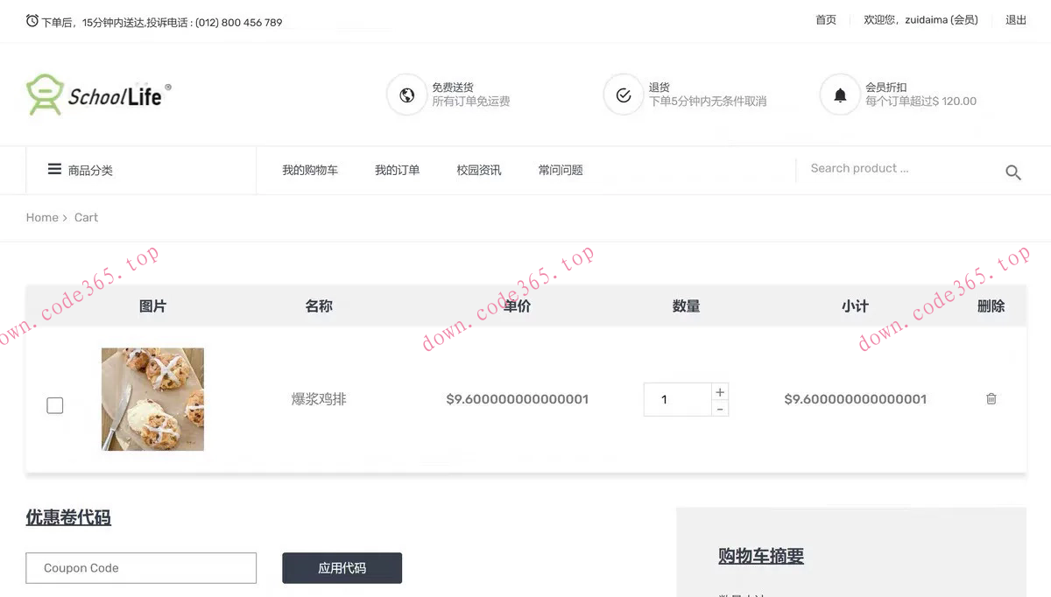Increase quantity with the plus stepper
Viewport: 1051px width, 597px height.
719,391
